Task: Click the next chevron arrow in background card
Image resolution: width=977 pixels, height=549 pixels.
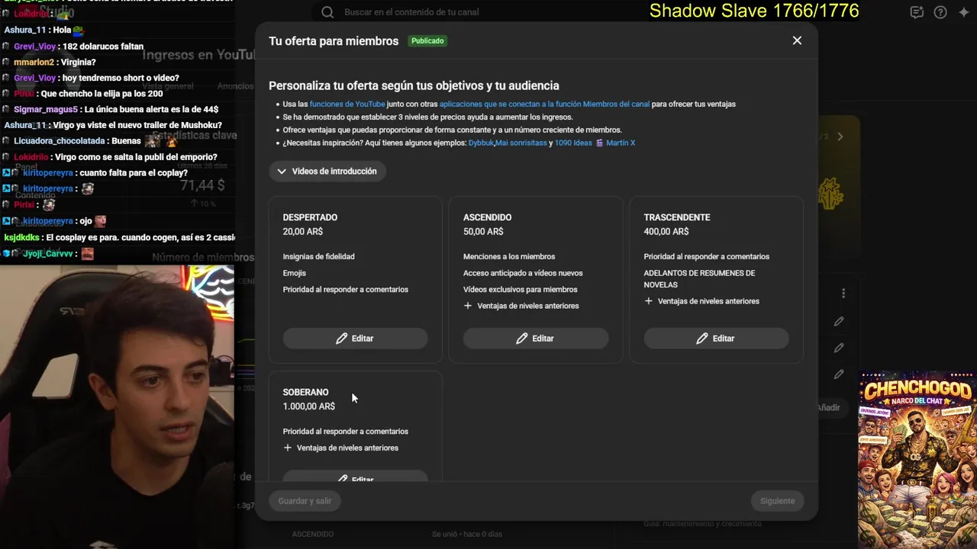Action: click(x=840, y=136)
